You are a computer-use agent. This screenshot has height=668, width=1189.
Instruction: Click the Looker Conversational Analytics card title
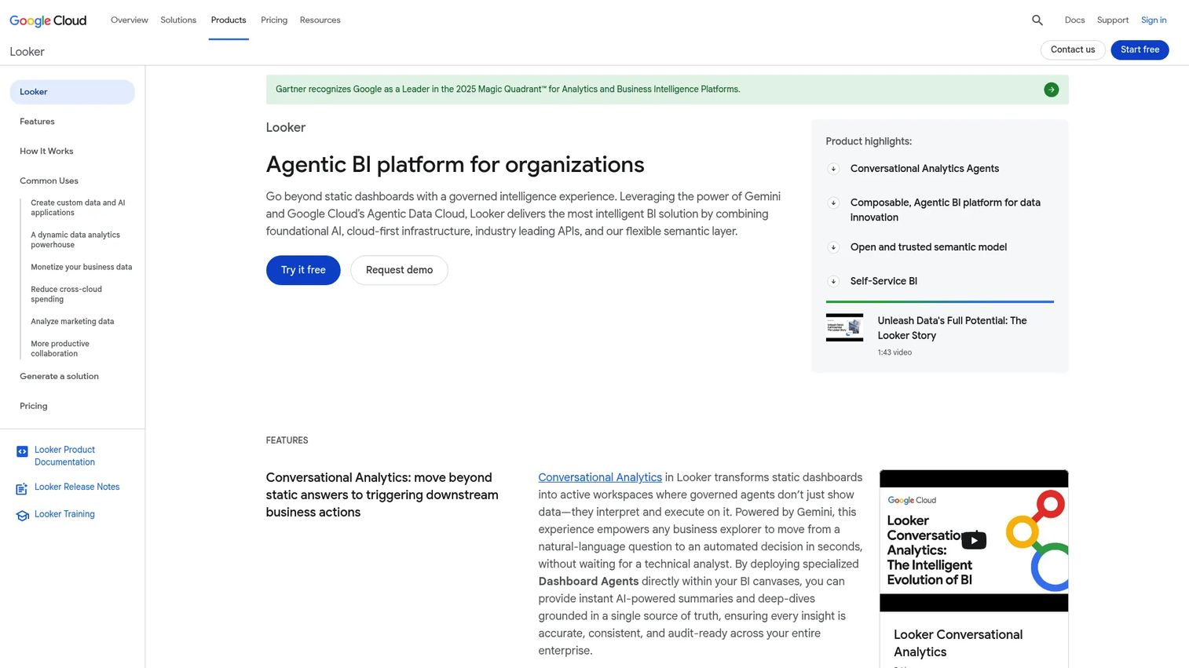[x=958, y=644]
